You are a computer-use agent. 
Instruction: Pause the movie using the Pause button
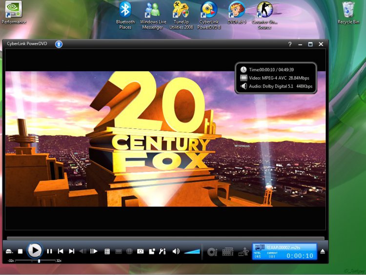click(49, 252)
